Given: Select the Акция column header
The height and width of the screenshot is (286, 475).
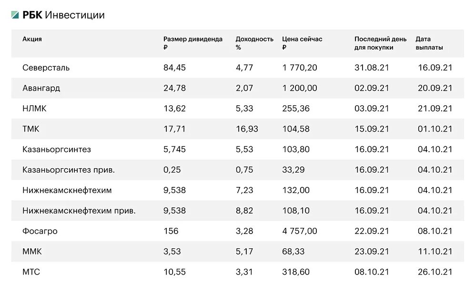Looking at the screenshot, I should coord(32,39).
